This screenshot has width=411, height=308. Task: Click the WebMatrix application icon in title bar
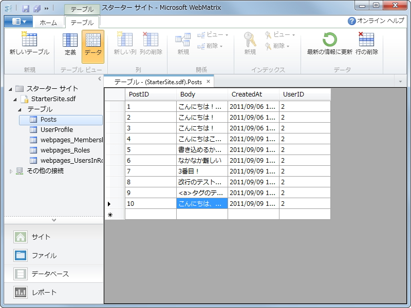coord(8,9)
